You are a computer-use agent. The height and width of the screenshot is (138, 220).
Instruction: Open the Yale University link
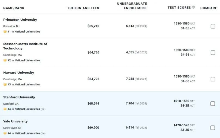pos(16,121)
